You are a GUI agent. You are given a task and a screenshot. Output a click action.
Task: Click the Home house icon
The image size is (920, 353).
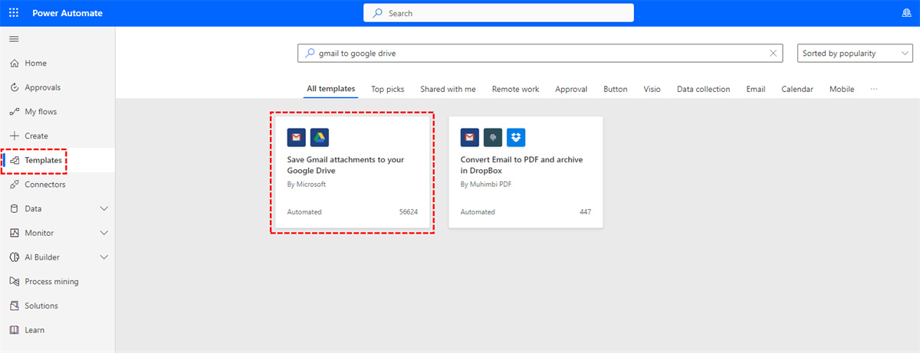click(x=14, y=63)
